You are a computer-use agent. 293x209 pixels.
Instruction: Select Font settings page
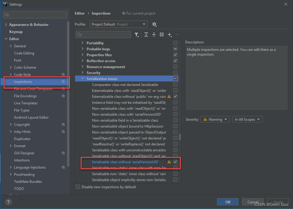[x=18, y=60]
